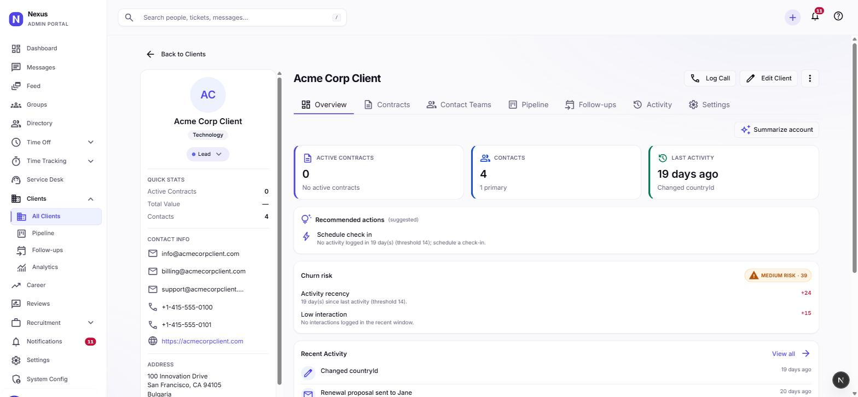Image resolution: width=858 pixels, height=397 pixels.
Task: Click the AC avatar circle
Action: [x=208, y=95]
